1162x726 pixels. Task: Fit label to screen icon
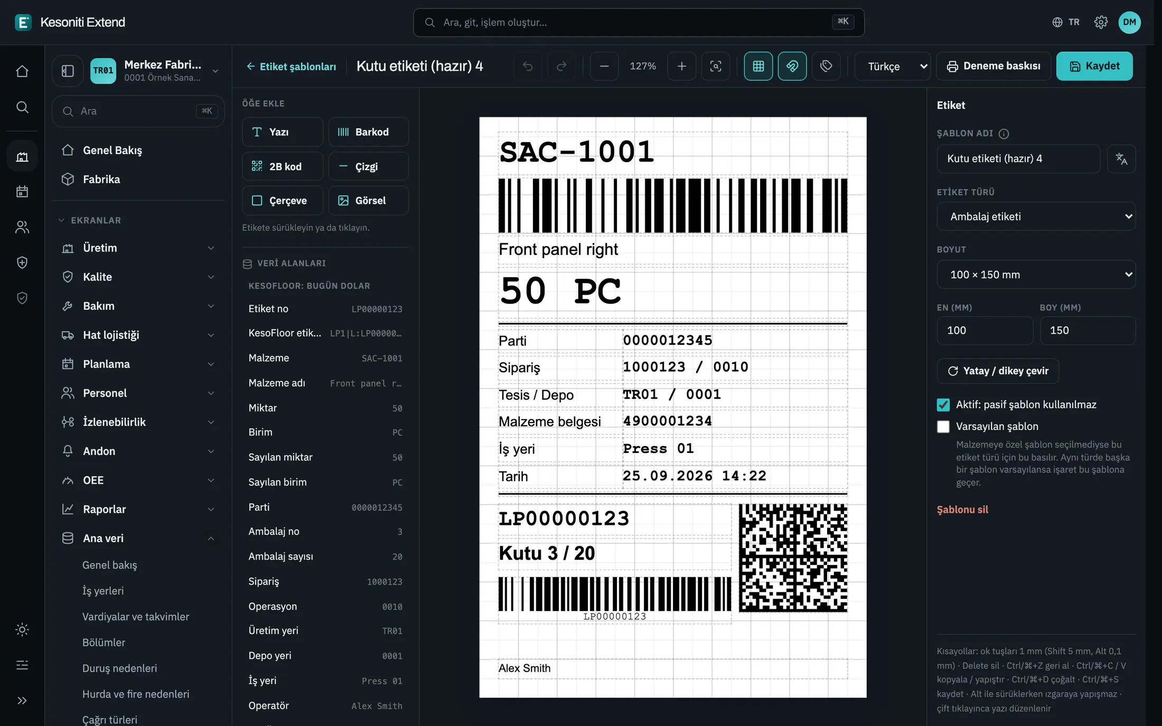716,66
